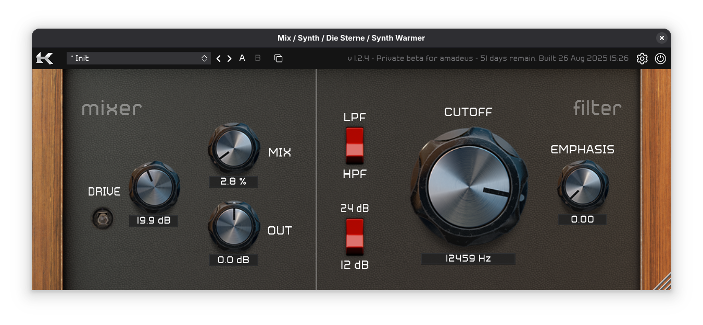Click the 12459 Hz cutoff readout
The width and height of the screenshot is (703, 325).
[x=468, y=258]
